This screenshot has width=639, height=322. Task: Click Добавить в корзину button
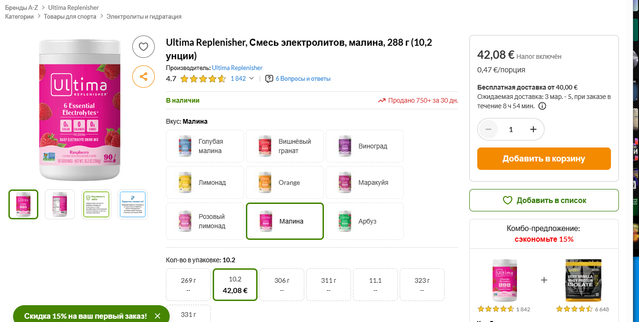pos(544,159)
